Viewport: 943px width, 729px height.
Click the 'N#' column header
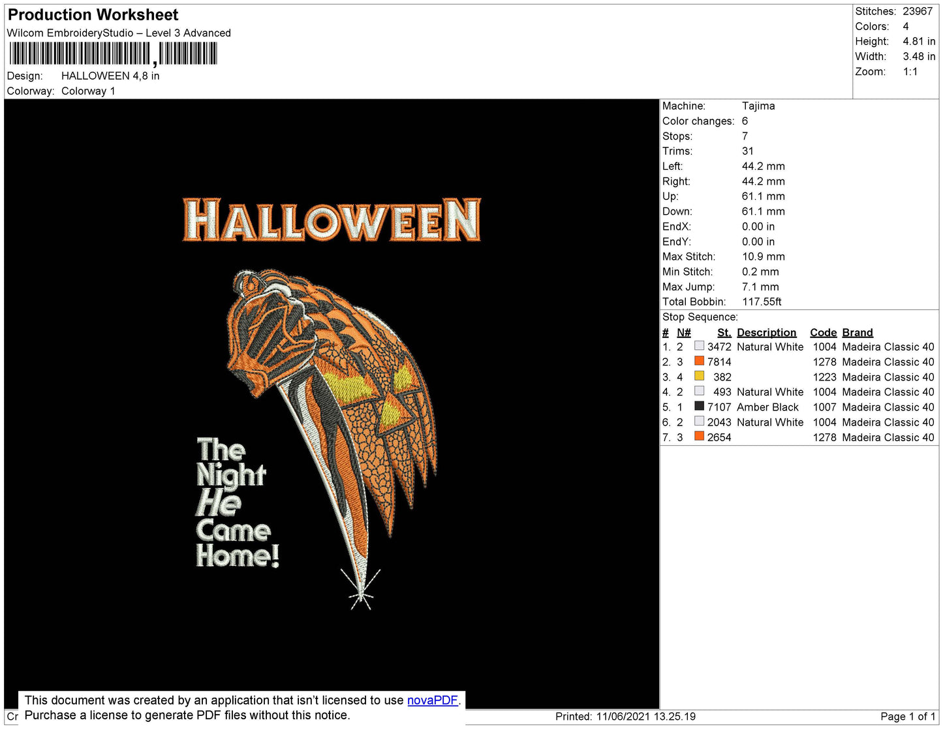(x=684, y=332)
